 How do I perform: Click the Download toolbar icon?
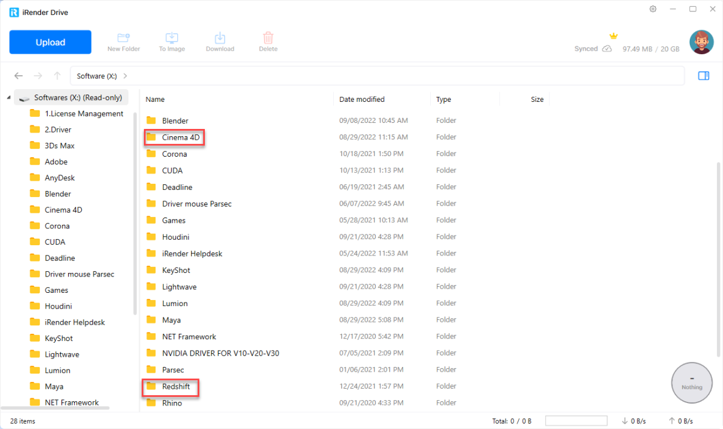(220, 39)
